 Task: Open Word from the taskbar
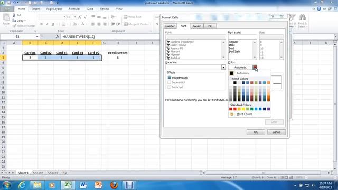coord(83,185)
